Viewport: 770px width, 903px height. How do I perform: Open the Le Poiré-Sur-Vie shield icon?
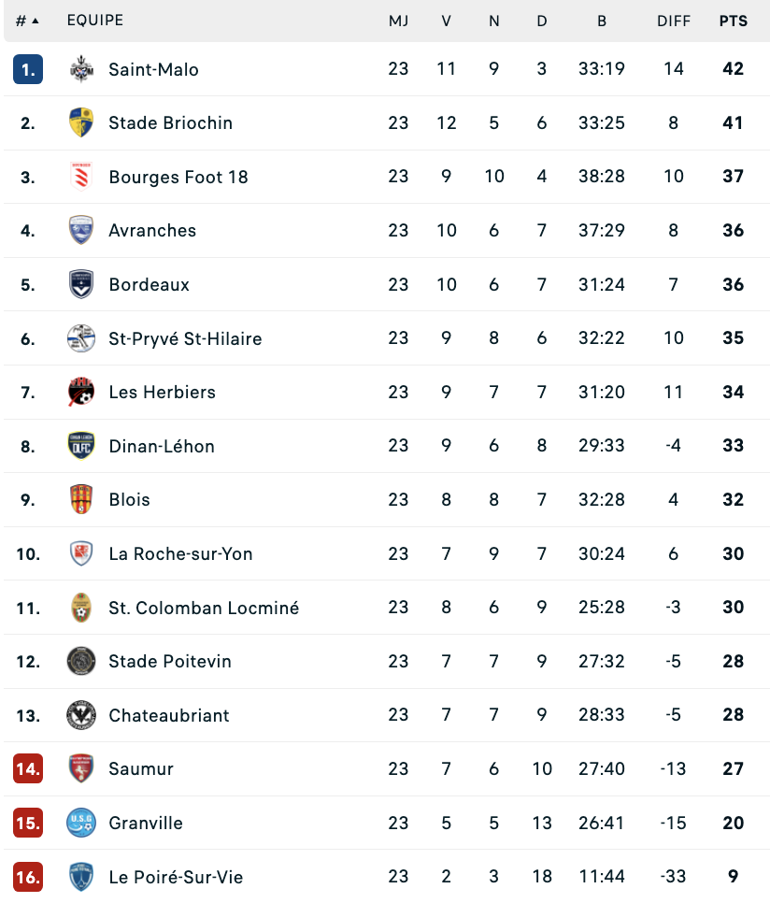[x=81, y=877]
